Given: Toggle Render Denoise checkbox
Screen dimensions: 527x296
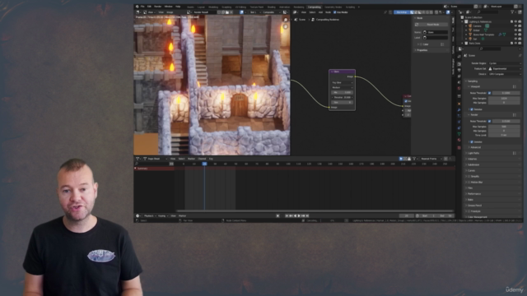Looking at the screenshot, I should 472,142.
